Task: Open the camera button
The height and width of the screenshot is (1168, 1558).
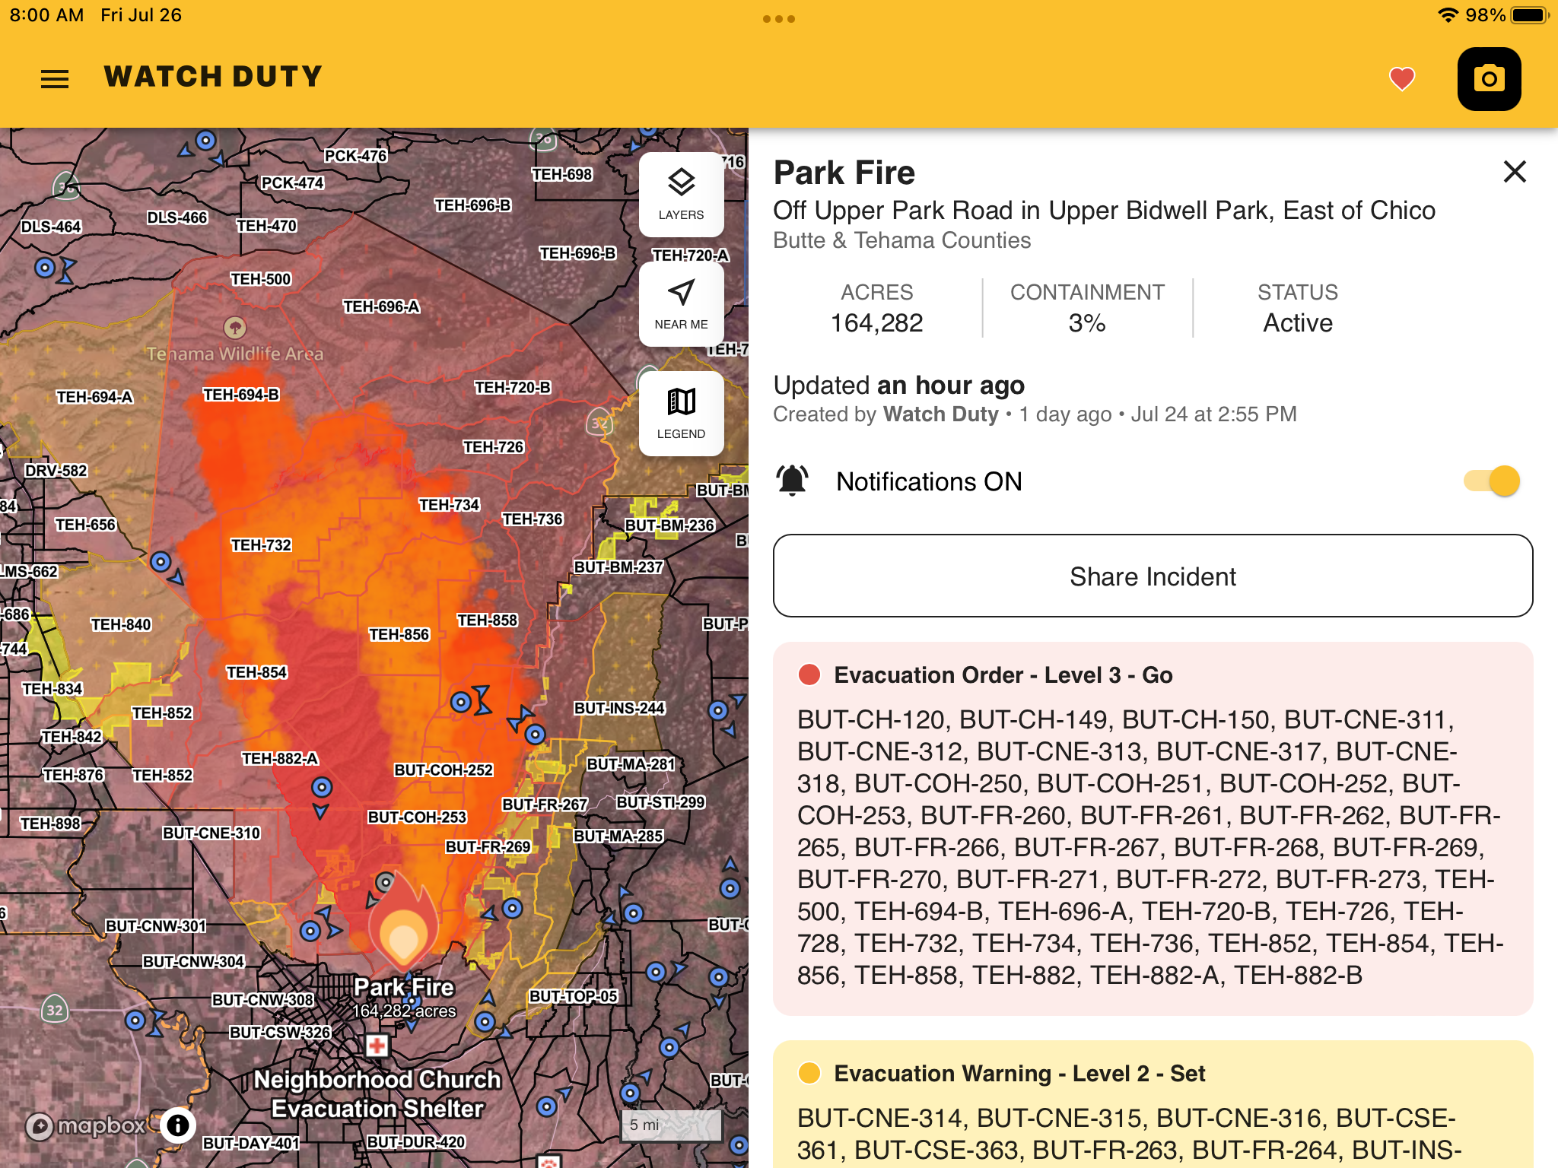Action: pyautogui.click(x=1489, y=79)
